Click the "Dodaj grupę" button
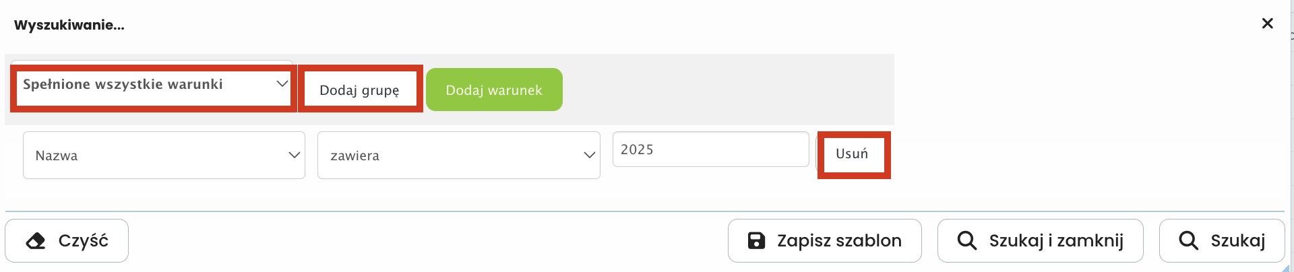Screen dimensions: 1294x272 [x=359, y=90]
